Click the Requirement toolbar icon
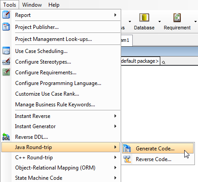The height and width of the screenshot is (182, 198). pos(177,17)
